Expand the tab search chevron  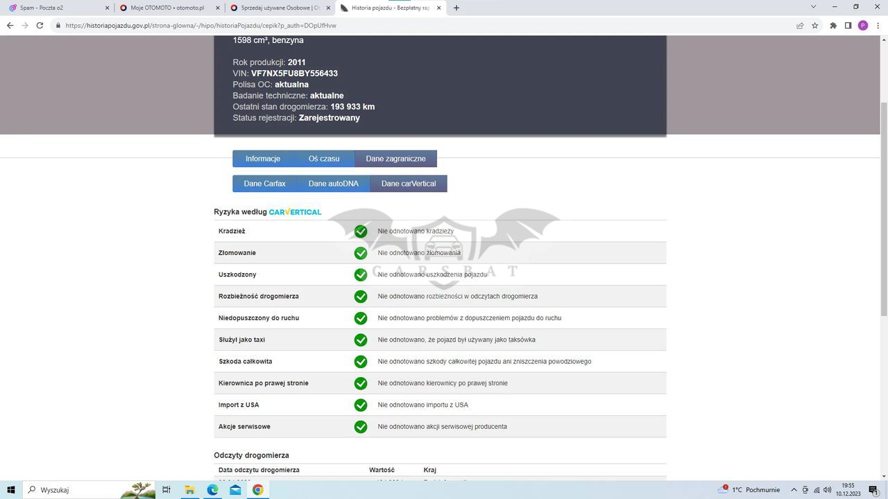point(813,7)
